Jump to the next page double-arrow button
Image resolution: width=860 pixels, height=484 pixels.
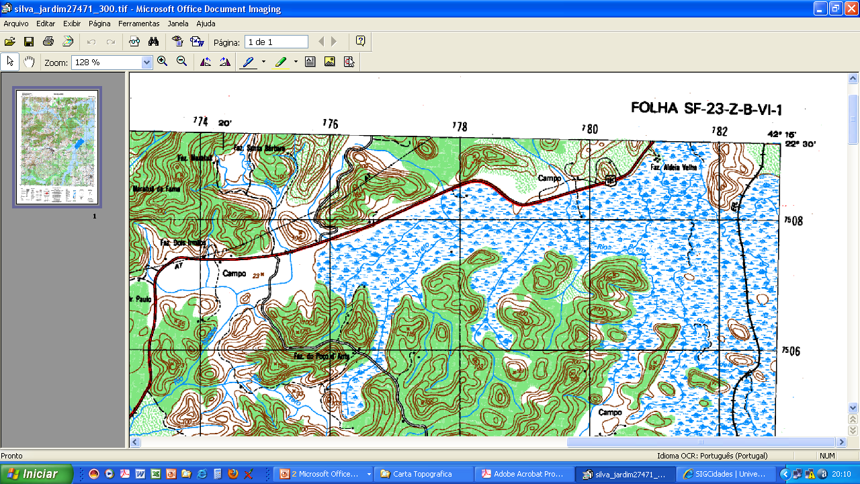pyautogui.click(x=853, y=430)
